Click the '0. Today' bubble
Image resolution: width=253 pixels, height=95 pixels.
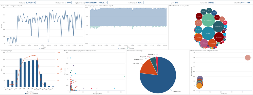pos(208,33)
